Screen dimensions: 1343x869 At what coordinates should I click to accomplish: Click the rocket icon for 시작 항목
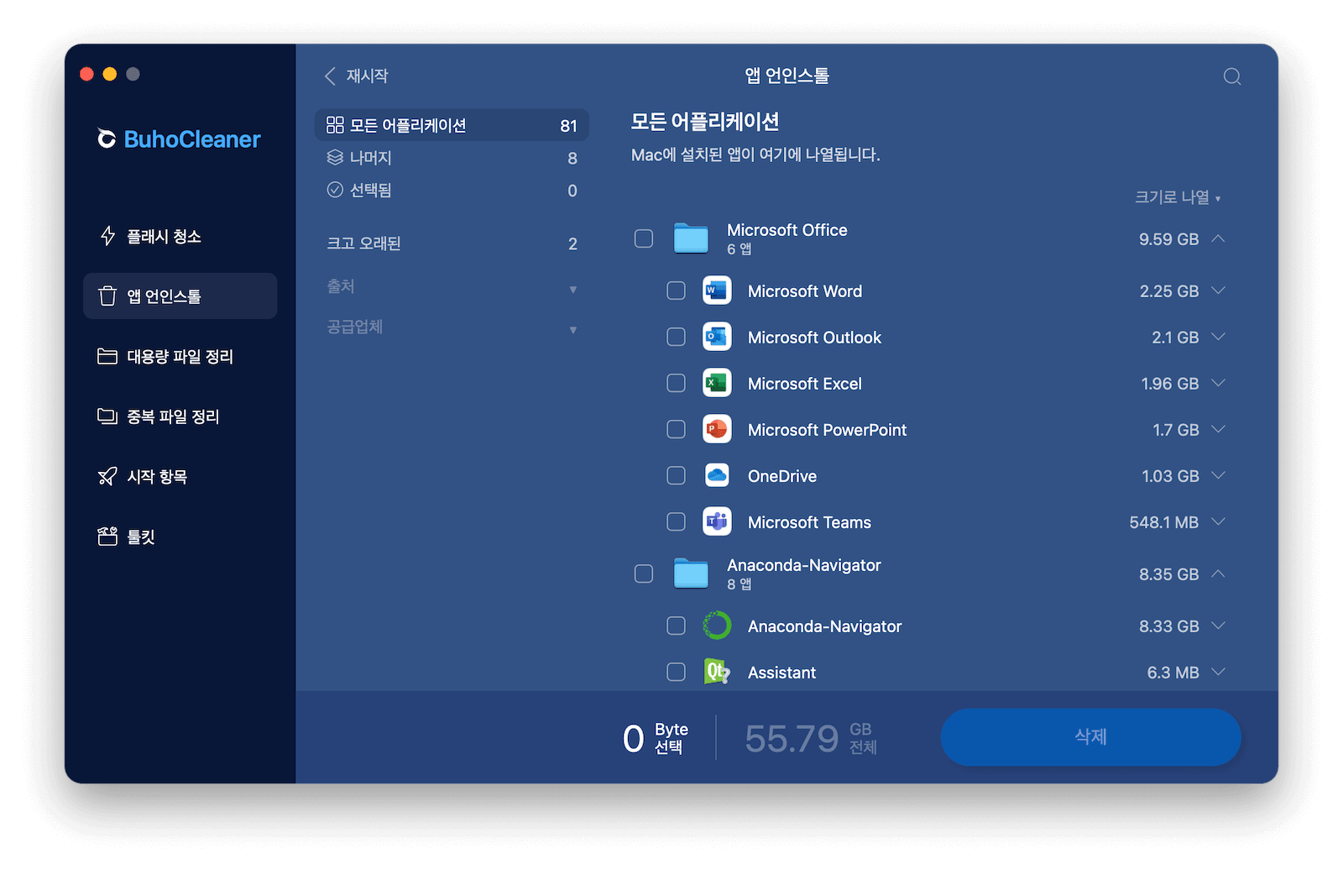tap(107, 476)
